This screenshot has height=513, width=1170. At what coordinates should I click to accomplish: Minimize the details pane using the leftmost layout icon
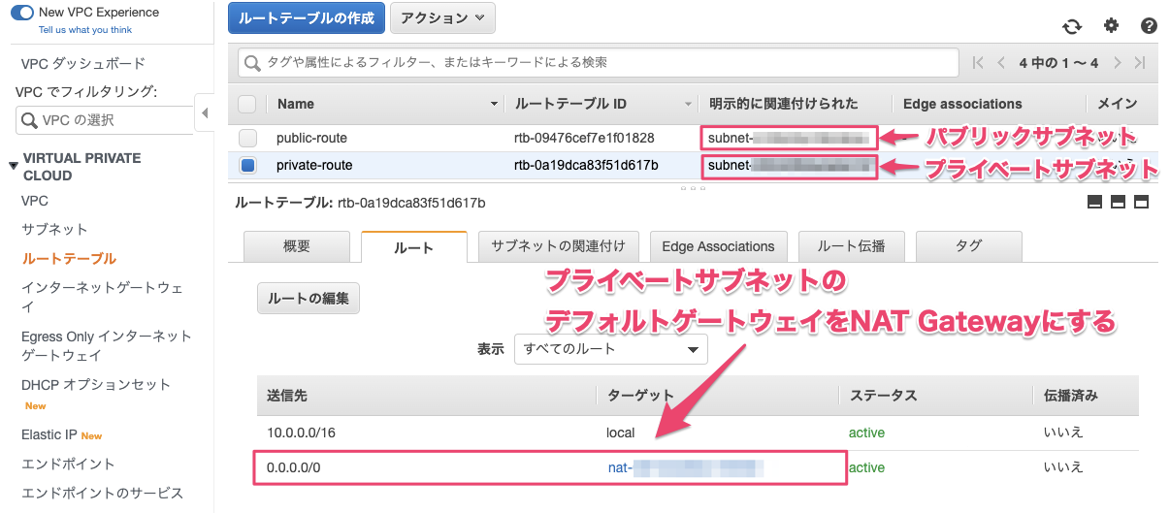pos(1095,203)
